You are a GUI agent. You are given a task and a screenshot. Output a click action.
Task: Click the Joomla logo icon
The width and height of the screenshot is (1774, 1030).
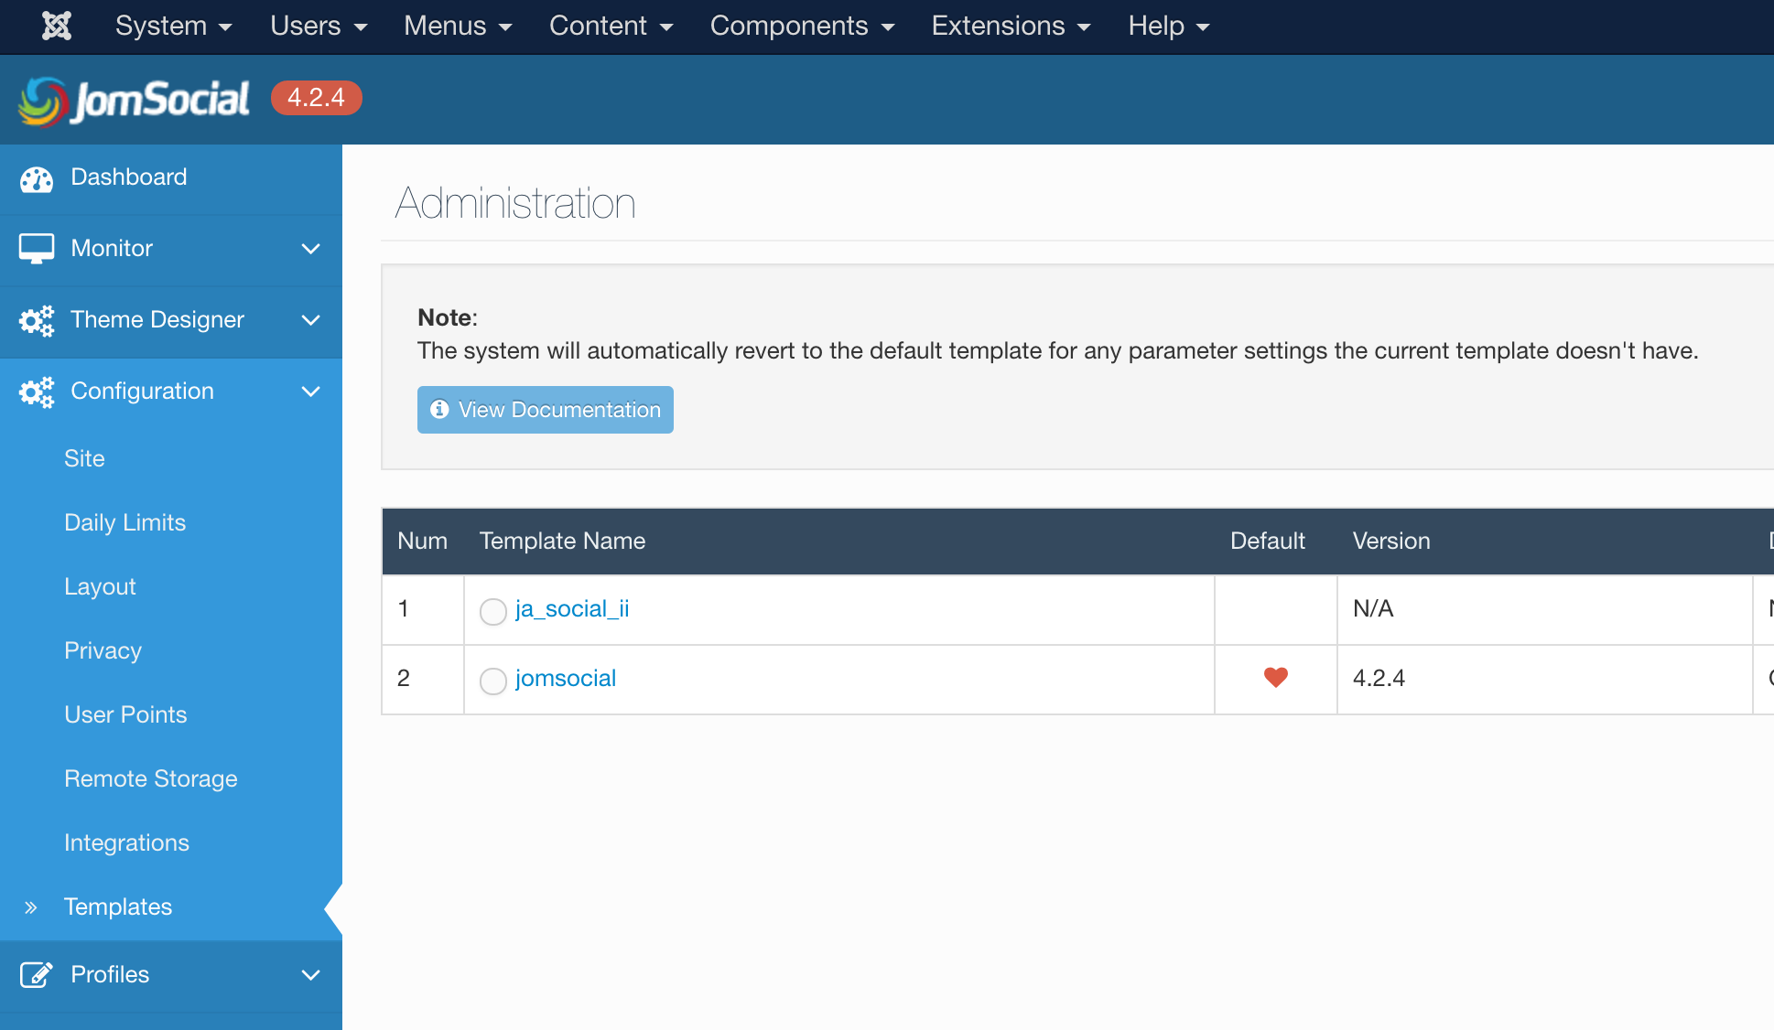click(57, 26)
